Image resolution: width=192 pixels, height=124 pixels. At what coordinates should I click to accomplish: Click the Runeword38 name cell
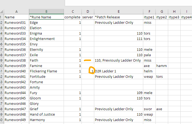tap(17, 60)
